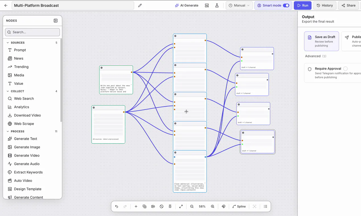Click the 58% zoom level value

202,207
